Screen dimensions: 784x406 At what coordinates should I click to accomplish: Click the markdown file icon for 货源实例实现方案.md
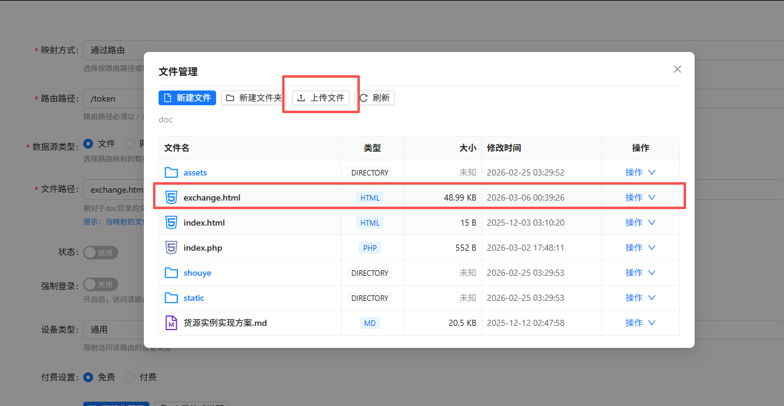(171, 323)
